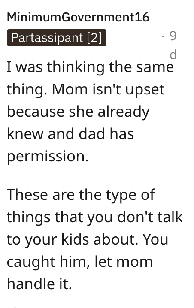The height and width of the screenshot is (308, 194).
Task: Click line 'things that you don't talk'
Action: [95, 217]
